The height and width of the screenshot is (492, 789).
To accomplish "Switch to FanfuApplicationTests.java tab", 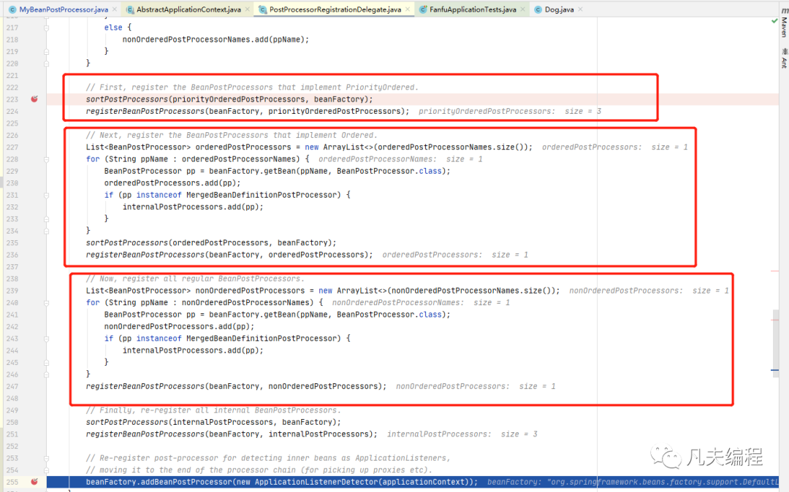I will coord(473,9).
